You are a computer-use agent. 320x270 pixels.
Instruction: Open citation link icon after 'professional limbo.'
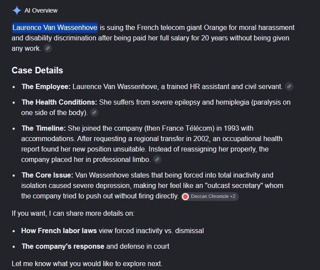157,159
